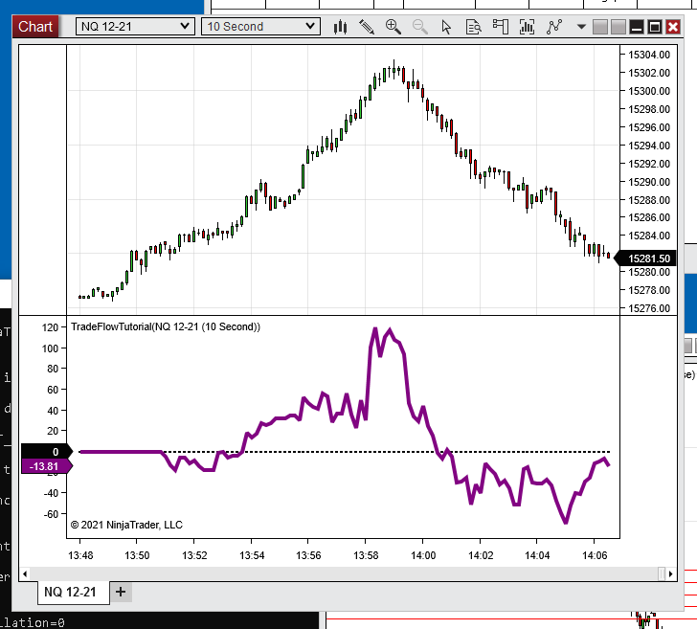
Task: Click the 13:48 time axis label
Action: 80,555
